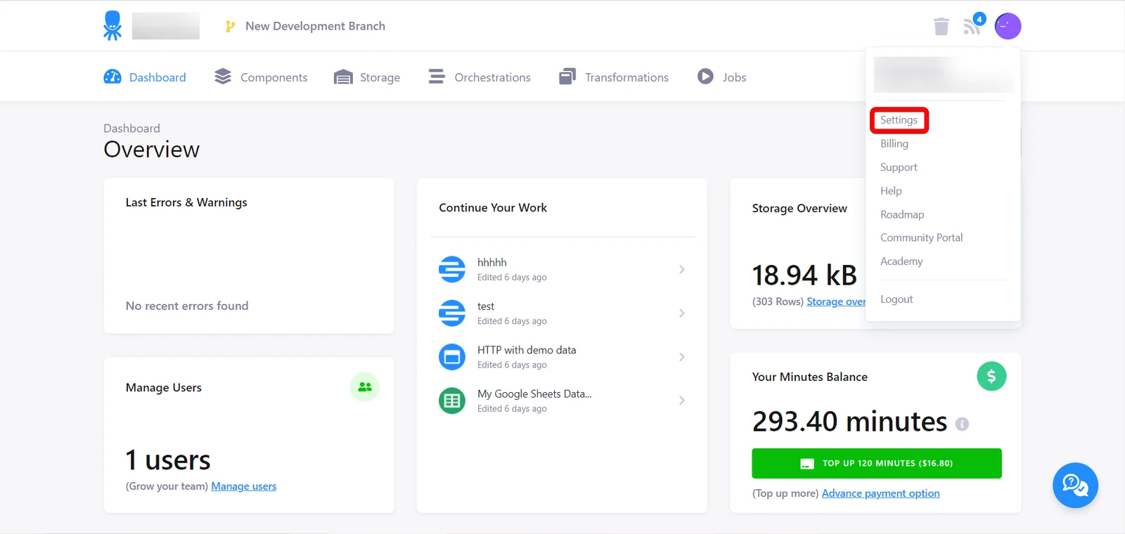Follow the Advance payment option link
Image resolution: width=1125 pixels, height=534 pixels.
[880, 493]
